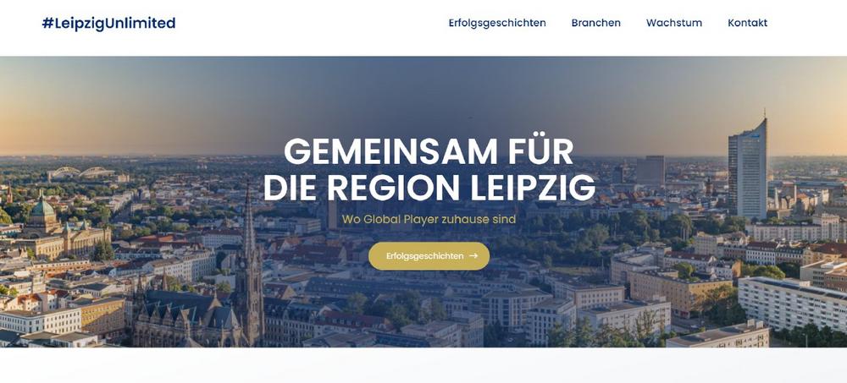Screen dimensions: 847x383
Task: Click the long white apartment block at right
Action: pos(792,304)
